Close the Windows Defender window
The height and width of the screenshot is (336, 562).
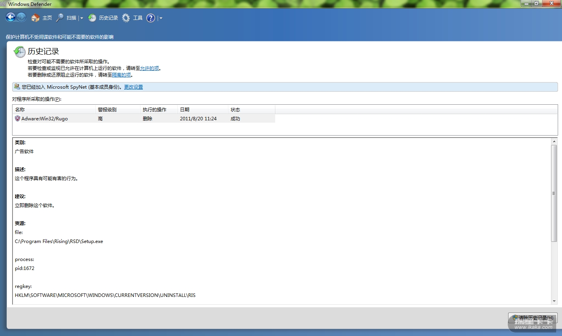click(552, 4)
